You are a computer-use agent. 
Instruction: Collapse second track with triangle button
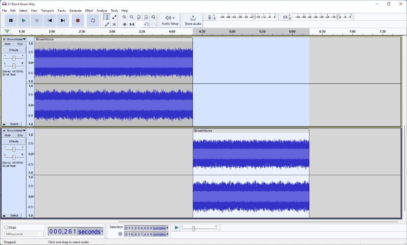[4, 215]
